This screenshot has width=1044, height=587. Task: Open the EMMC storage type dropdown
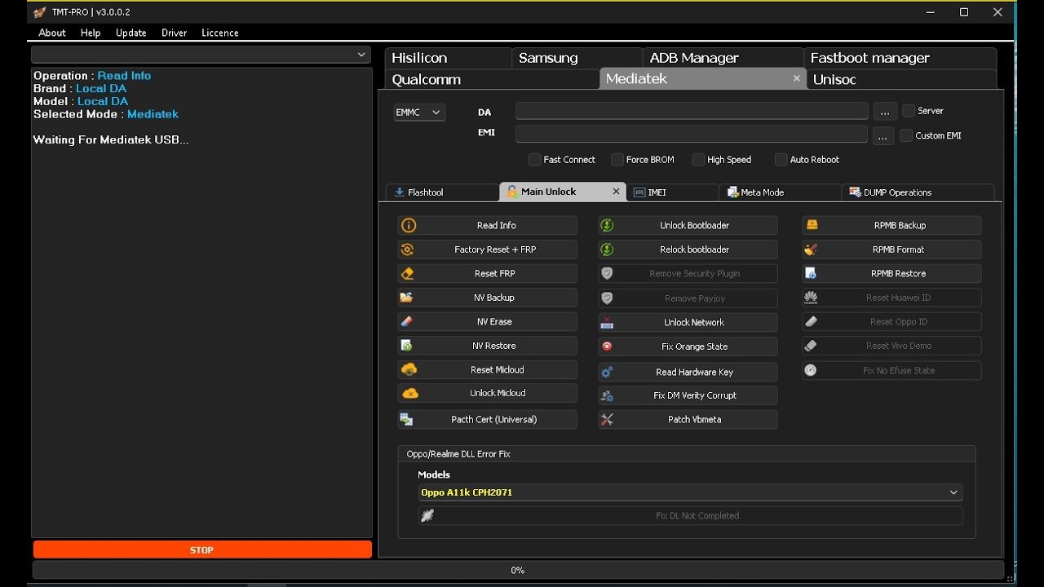(419, 113)
